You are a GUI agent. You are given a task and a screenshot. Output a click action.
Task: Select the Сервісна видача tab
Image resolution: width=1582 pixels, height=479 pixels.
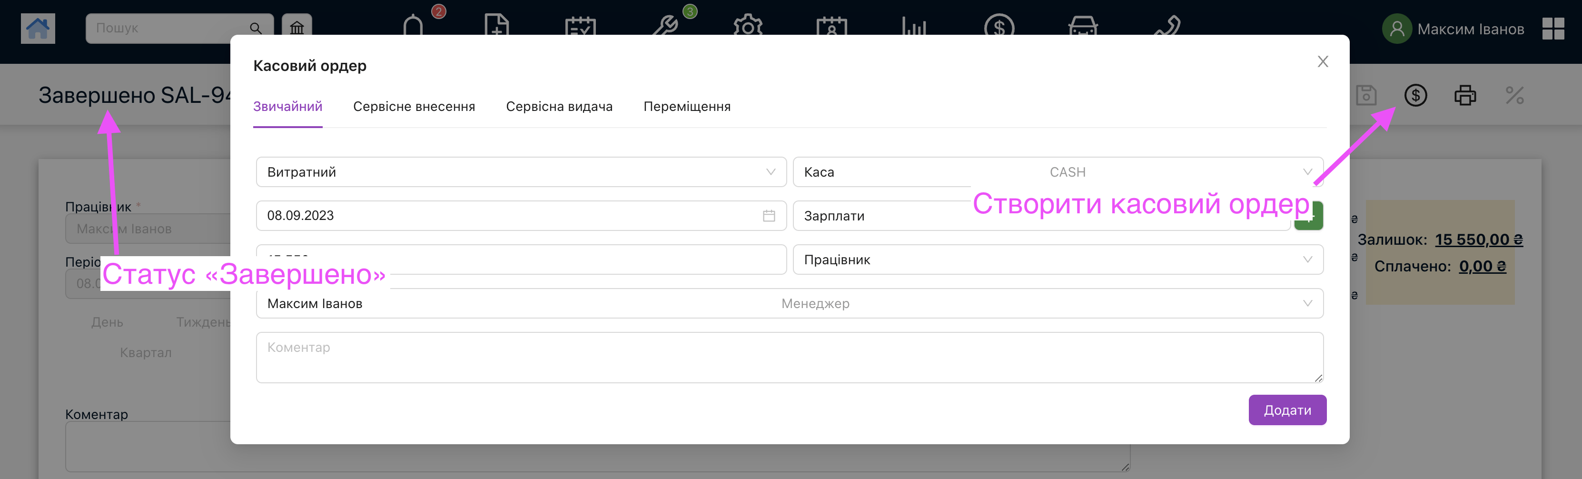point(559,107)
